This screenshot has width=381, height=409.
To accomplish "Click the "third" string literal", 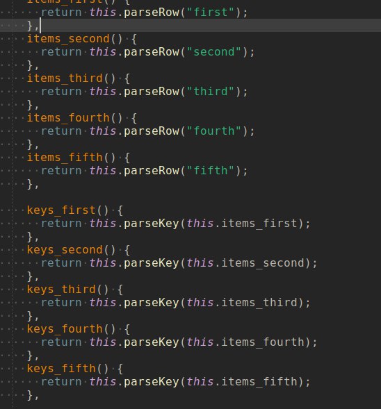I will pos(211,92).
